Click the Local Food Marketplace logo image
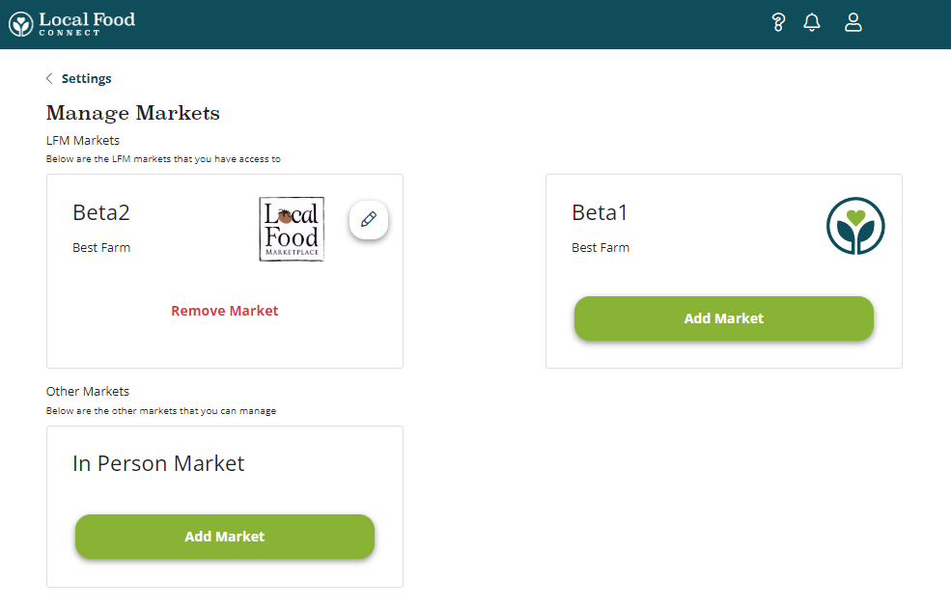This screenshot has height=608, width=951. tap(291, 228)
